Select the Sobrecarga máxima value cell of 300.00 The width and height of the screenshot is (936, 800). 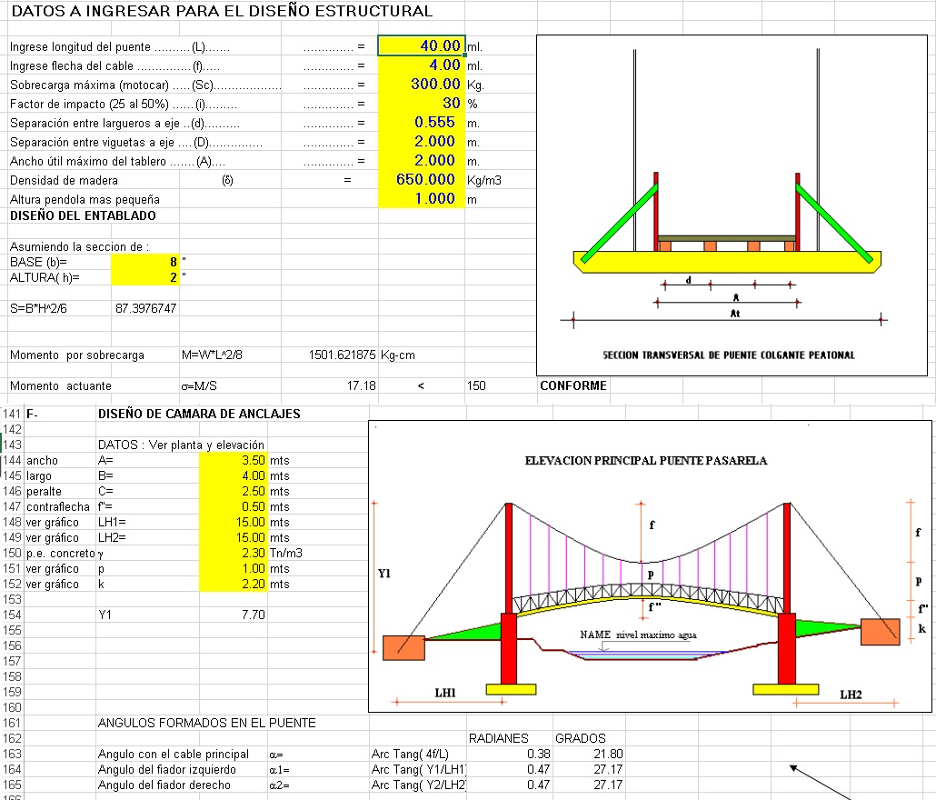[x=420, y=85]
